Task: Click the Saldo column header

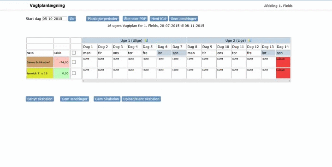Action: tap(62, 53)
